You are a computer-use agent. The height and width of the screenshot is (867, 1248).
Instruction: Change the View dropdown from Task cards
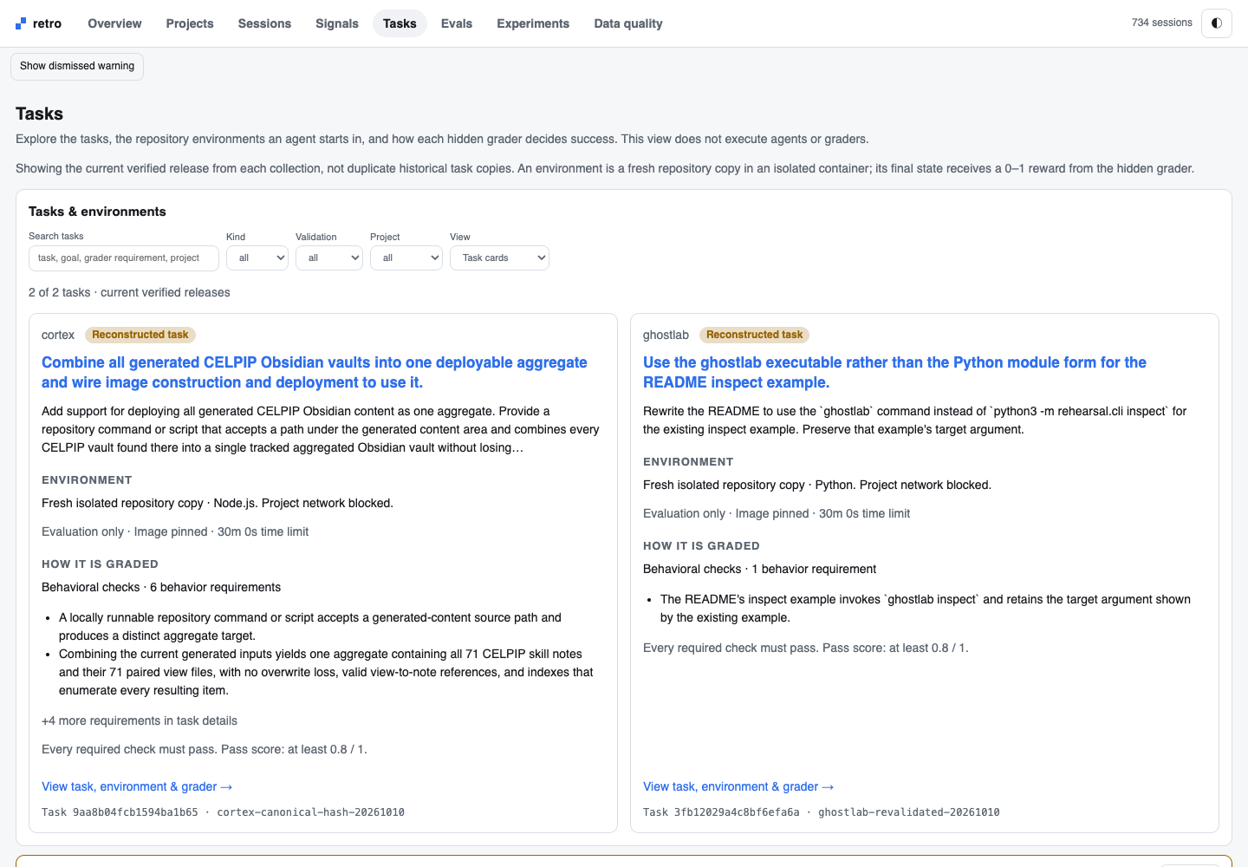click(x=499, y=257)
